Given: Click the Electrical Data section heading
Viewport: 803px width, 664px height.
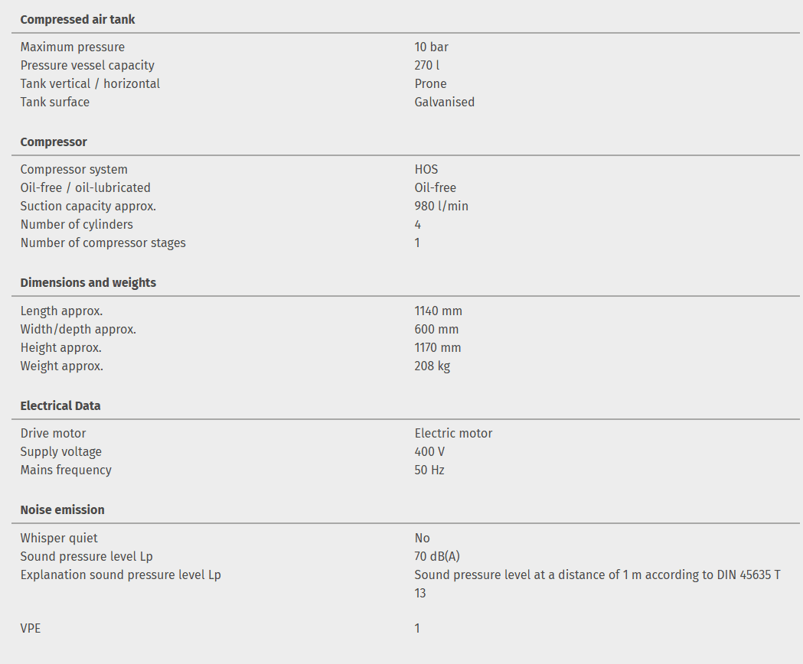Looking at the screenshot, I should [60, 406].
